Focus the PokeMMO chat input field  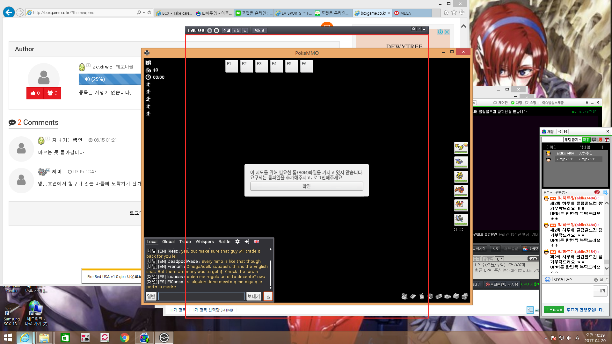(201, 296)
